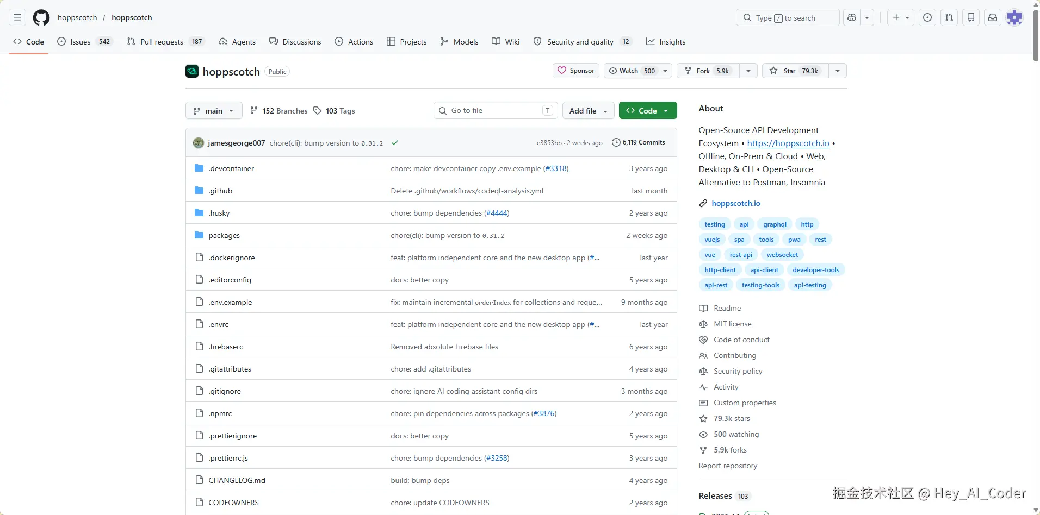This screenshot has width=1040, height=515.
Task: Click the .devcontainer folder icon
Action: pos(199,168)
